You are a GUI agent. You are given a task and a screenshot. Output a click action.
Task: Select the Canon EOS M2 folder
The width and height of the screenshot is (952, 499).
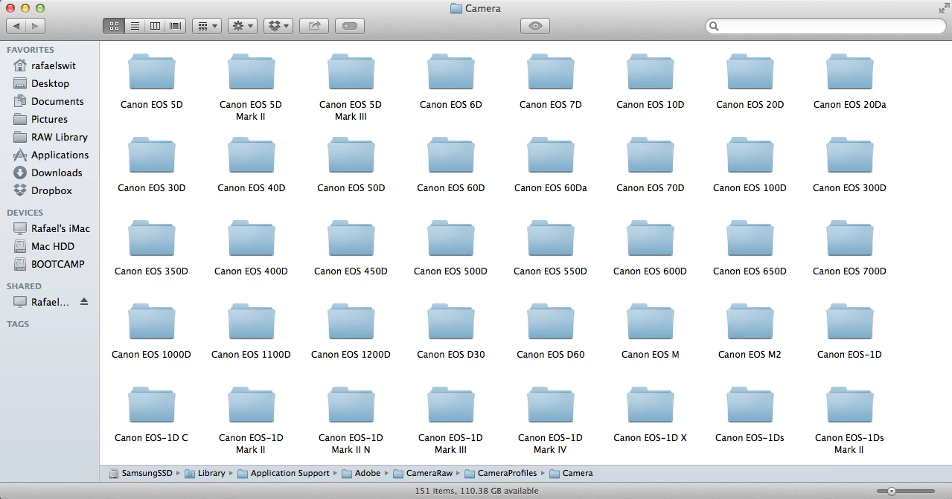pos(750,322)
